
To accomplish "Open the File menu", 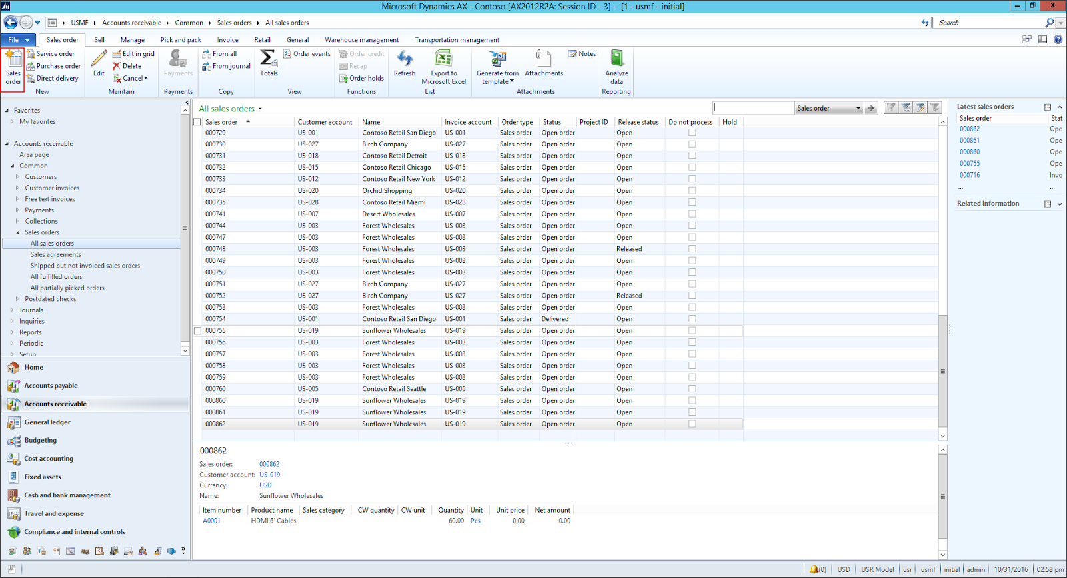I will click(x=18, y=40).
